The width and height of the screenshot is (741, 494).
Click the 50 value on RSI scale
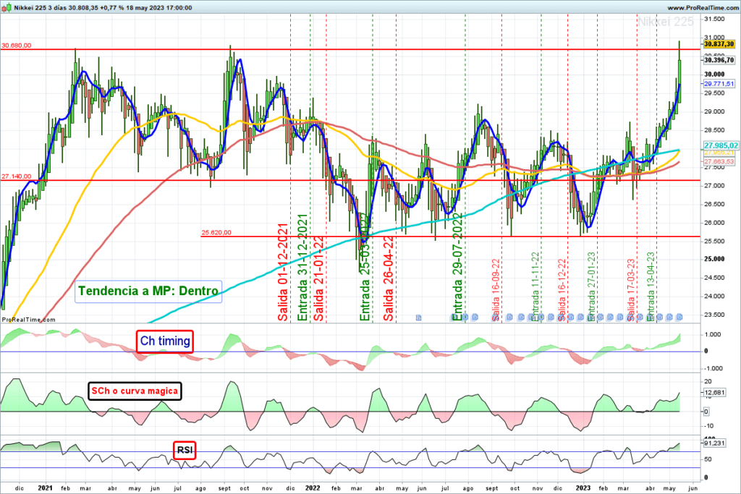point(708,459)
